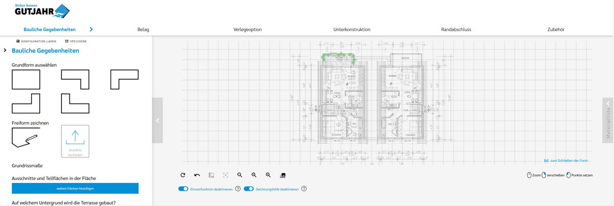Open help icon beside Zeichnungshilfe
Viewport: 614px width, 206px height.
pos(304,189)
